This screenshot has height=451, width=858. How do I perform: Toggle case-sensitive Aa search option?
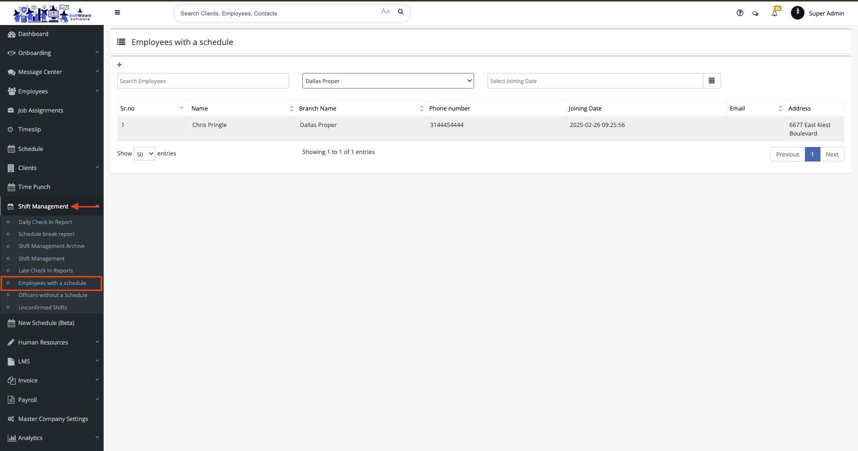385,11
